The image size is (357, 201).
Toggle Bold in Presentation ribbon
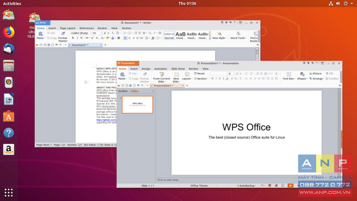coord(212,79)
